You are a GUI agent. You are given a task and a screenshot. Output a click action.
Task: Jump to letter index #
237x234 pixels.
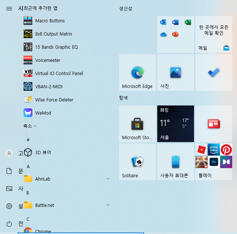(x=28, y=140)
